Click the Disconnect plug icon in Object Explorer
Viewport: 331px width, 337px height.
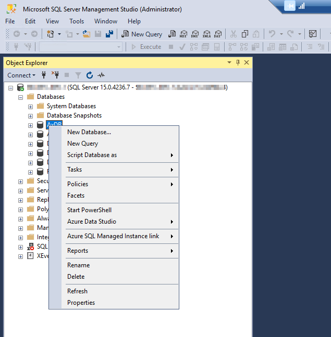(55, 75)
